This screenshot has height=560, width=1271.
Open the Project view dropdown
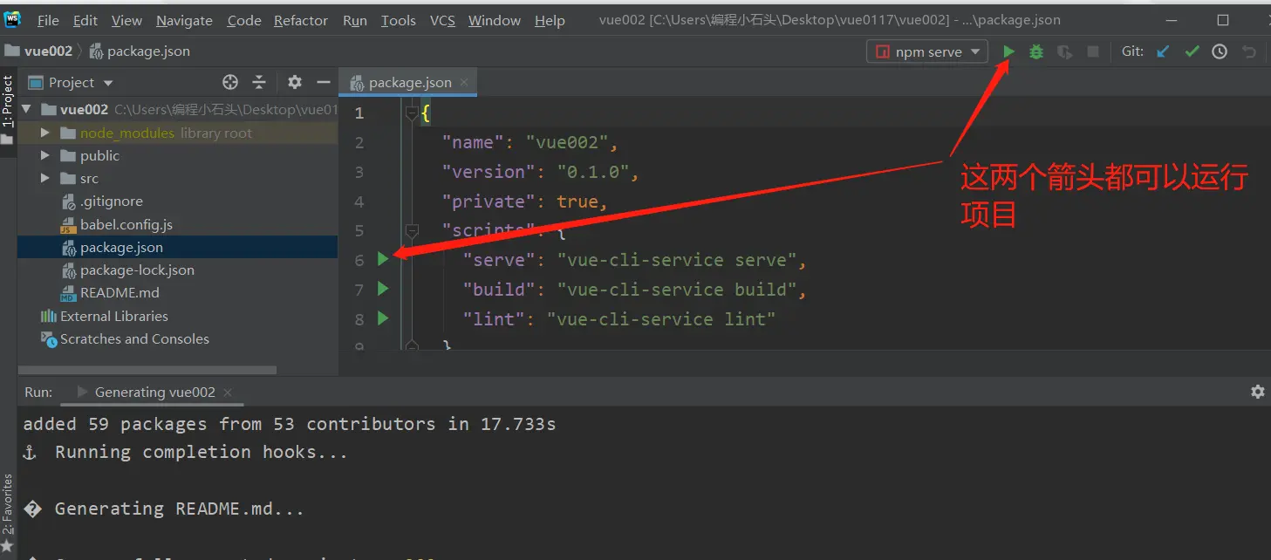[108, 83]
